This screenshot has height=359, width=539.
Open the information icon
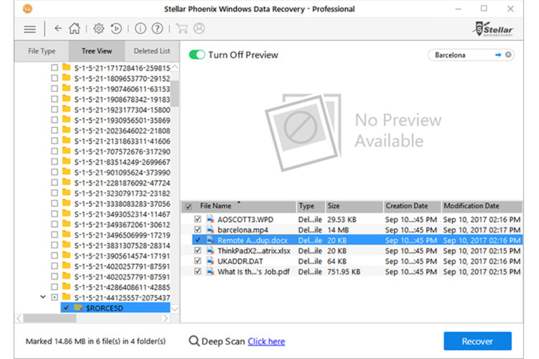click(x=140, y=29)
